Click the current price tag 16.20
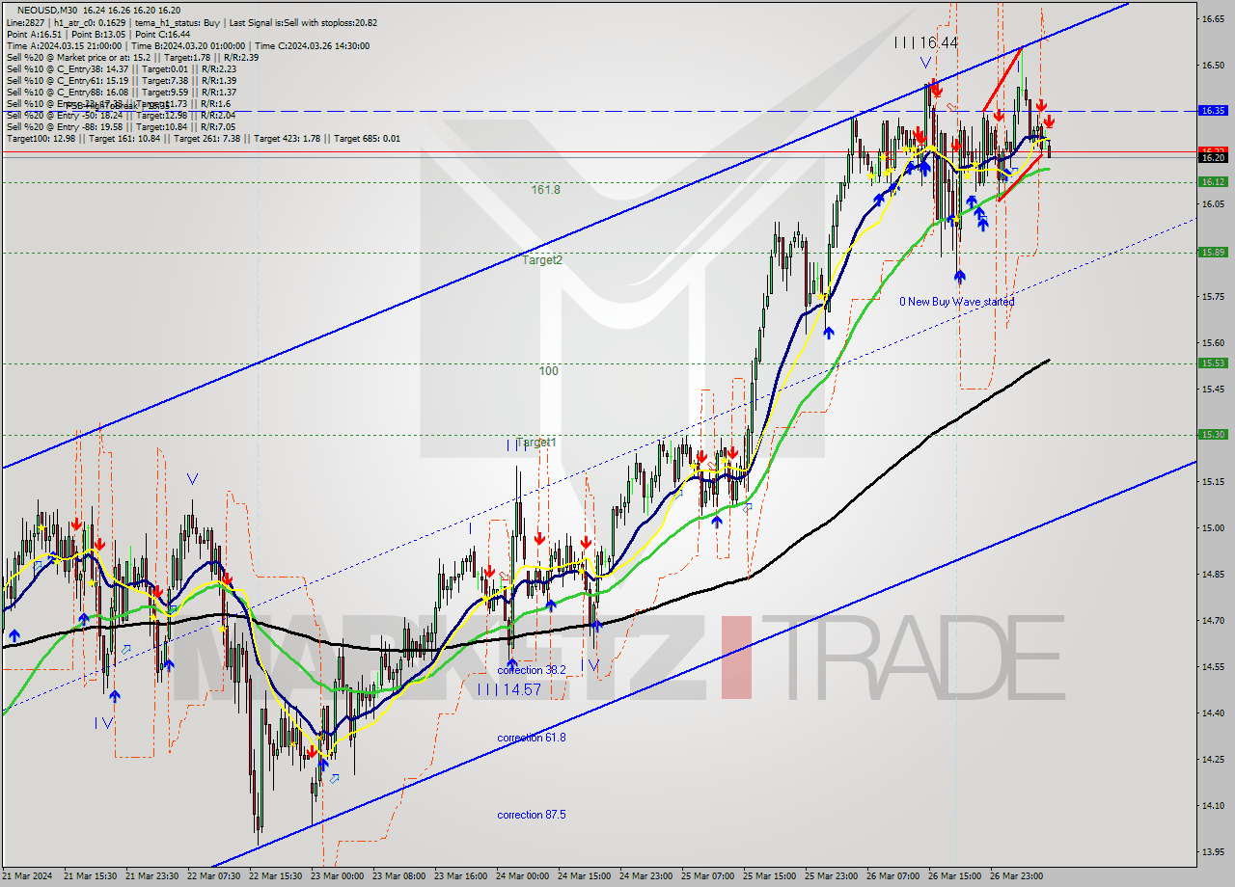1235x887 pixels. click(x=1212, y=156)
